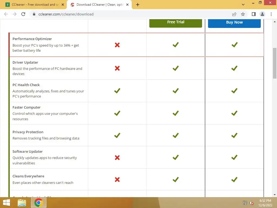Click red X for Performance Optimizer

pos(117,45)
